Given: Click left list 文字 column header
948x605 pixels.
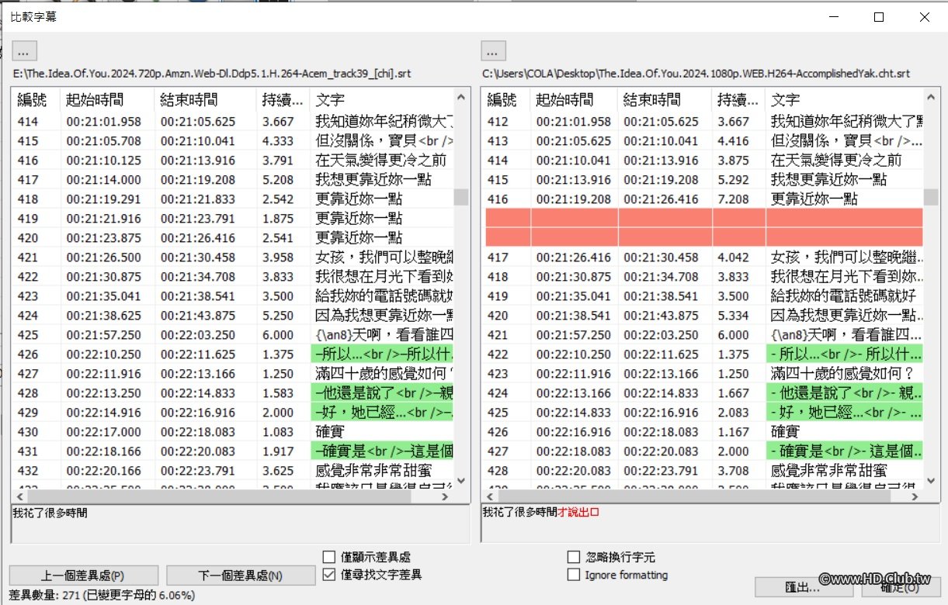Looking at the screenshot, I should point(381,100).
